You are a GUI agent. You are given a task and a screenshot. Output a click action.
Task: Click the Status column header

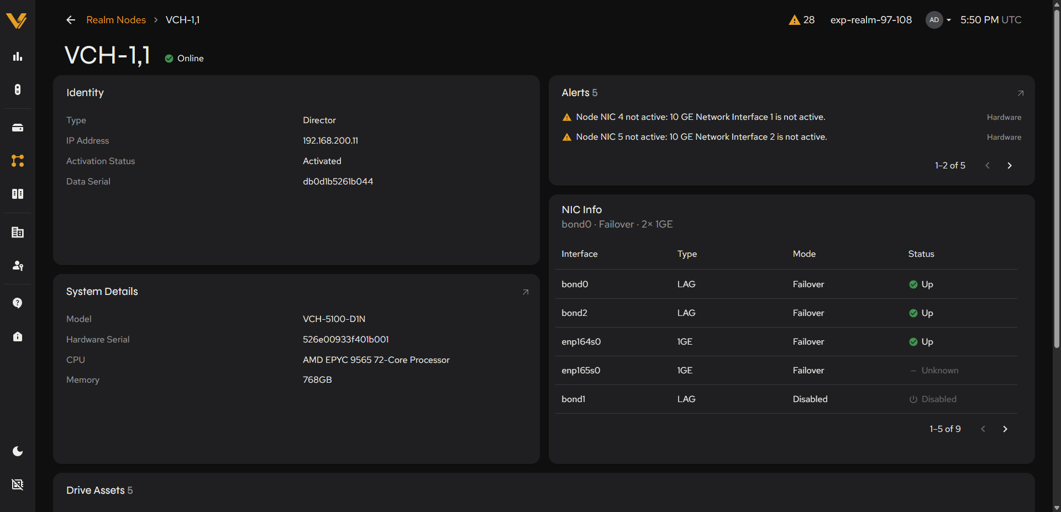[x=921, y=254]
